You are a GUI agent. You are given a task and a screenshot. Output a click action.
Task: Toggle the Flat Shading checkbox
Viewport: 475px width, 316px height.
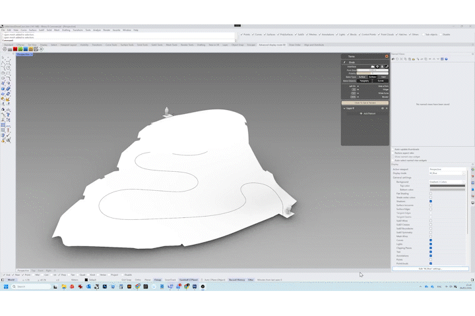point(430,194)
